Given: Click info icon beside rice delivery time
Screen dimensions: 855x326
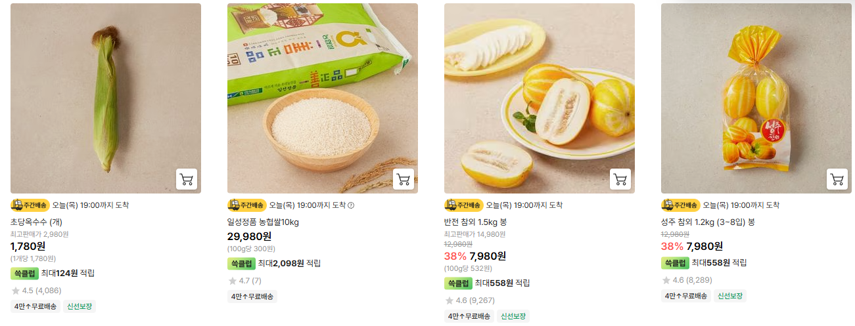Looking at the screenshot, I should point(351,205).
